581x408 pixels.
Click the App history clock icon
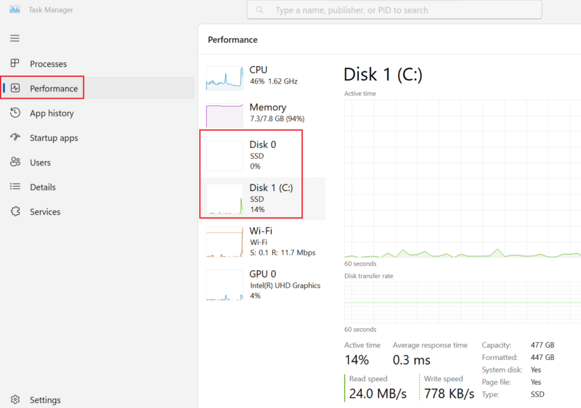[x=15, y=113]
